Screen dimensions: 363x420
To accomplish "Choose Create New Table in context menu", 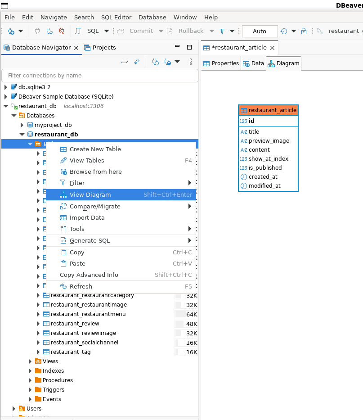I will click(121, 149).
